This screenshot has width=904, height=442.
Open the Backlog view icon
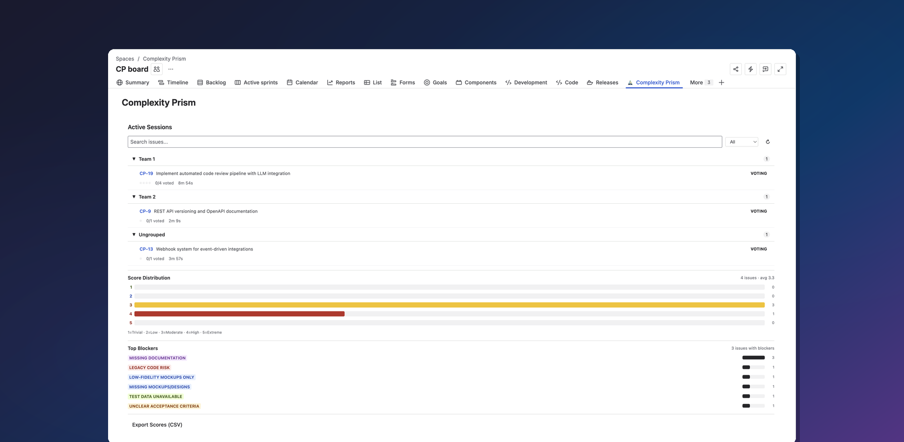[200, 82]
